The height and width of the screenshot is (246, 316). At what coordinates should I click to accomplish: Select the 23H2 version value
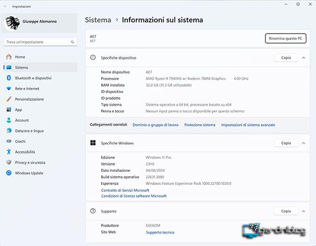click(x=150, y=164)
